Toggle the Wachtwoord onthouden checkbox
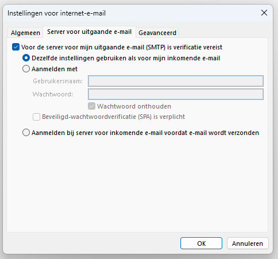This screenshot has width=278, height=259. pyautogui.click(x=91, y=106)
